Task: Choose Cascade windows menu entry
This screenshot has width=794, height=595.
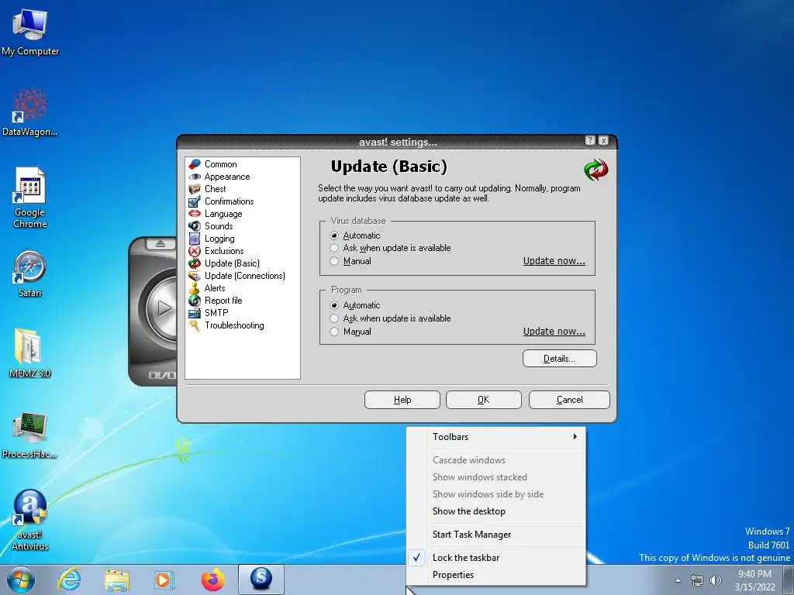Action: click(496, 460)
